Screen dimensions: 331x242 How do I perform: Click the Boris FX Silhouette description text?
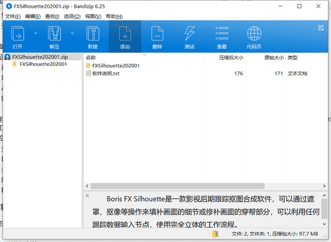click(206, 212)
